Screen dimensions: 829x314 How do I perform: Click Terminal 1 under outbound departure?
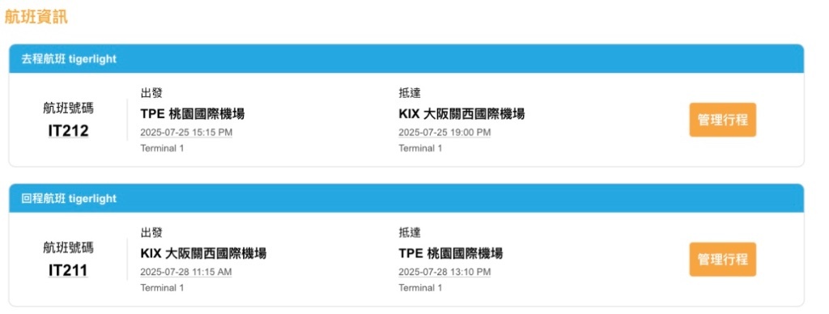(x=162, y=149)
